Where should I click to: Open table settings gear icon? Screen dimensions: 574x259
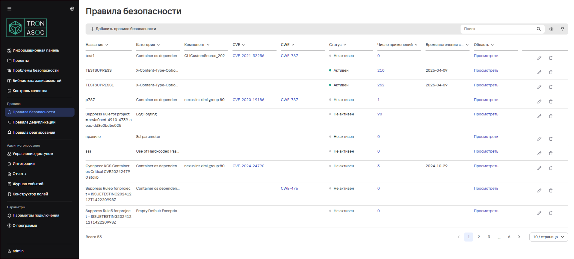pos(551,29)
